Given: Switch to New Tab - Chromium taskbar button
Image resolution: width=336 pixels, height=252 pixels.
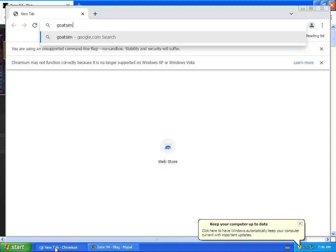Looking at the screenshot, I should click(61, 247).
